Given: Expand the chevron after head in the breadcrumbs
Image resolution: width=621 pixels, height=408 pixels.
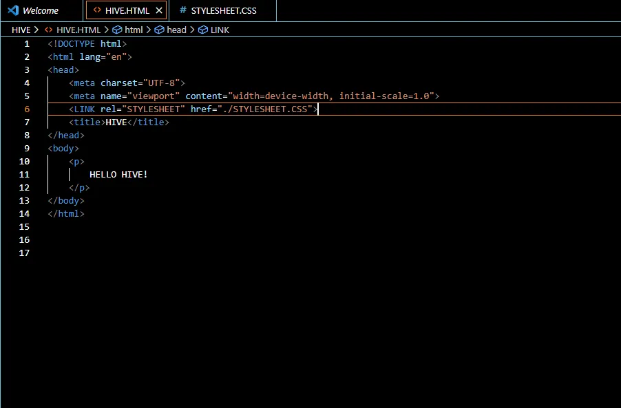Looking at the screenshot, I should coord(191,30).
